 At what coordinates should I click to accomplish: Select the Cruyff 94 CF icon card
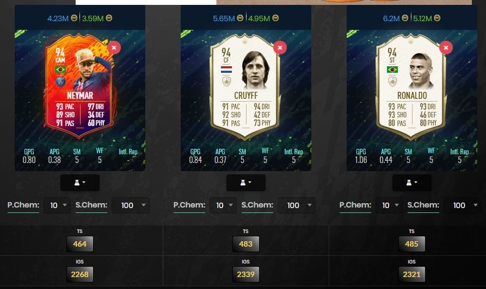coord(245,85)
